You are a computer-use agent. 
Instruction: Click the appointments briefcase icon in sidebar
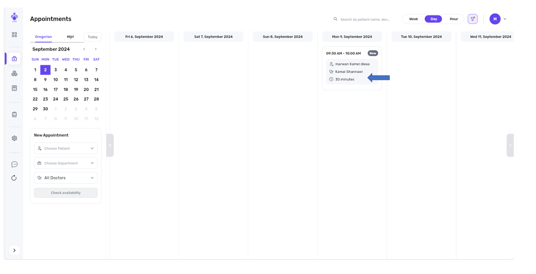click(x=14, y=59)
